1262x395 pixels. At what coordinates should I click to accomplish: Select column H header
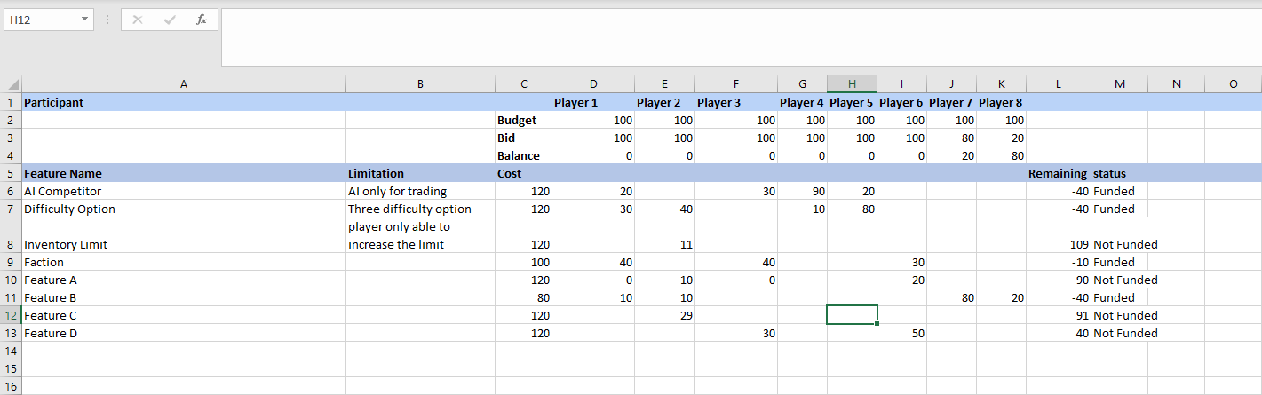click(852, 84)
